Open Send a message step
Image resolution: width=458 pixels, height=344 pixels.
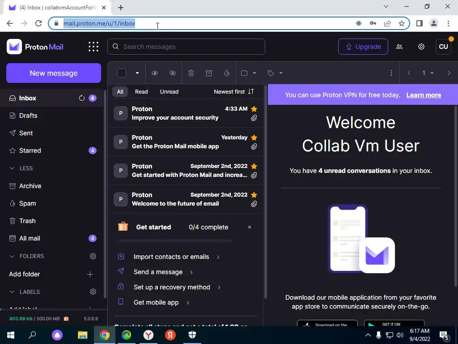pyautogui.click(x=158, y=272)
